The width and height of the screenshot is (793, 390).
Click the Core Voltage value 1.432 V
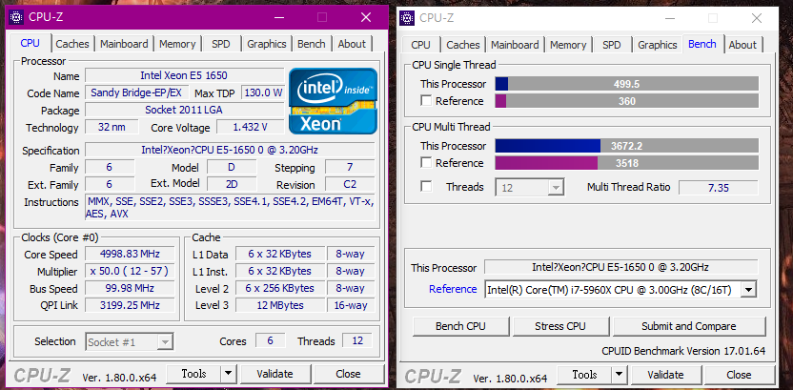click(251, 127)
